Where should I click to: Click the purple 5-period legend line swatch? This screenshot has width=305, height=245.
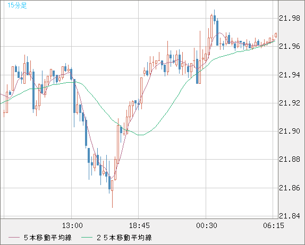14,238
